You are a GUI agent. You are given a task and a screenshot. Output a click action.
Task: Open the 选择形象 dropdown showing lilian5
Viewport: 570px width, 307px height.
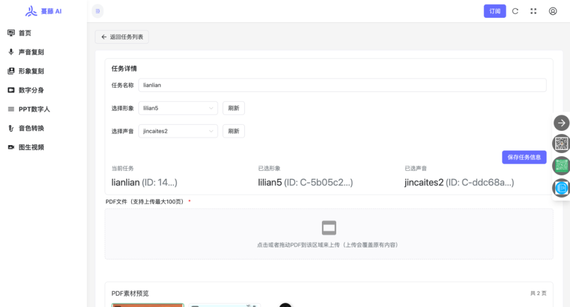point(178,108)
